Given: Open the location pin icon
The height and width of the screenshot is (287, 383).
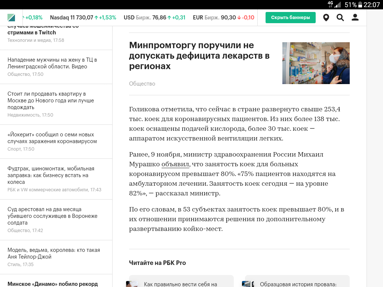Looking at the screenshot, I should [x=326, y=18].
